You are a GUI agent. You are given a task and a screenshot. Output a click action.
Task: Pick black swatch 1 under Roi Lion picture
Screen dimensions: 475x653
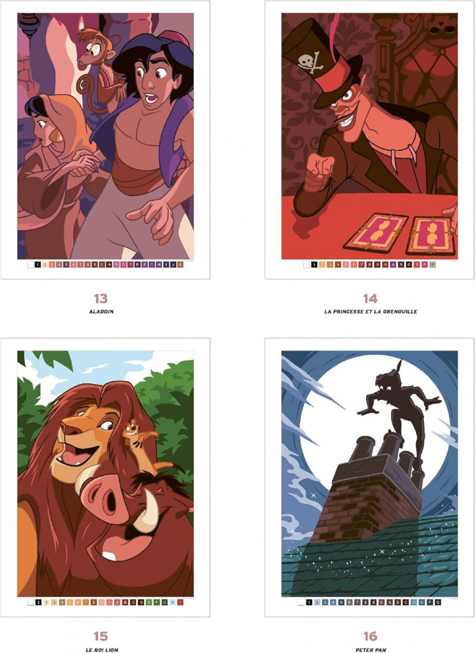[x=39, y=602]
